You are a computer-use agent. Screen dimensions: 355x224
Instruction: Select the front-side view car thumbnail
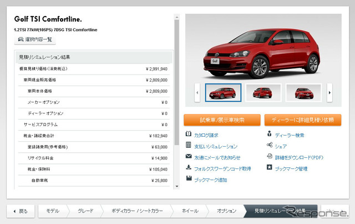(x=223, y=93)
